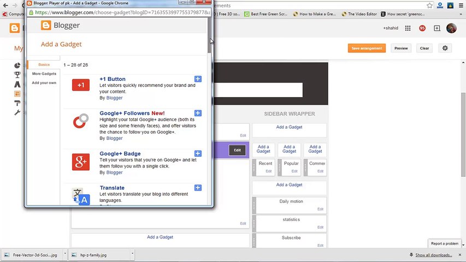The image size is (466, 262).
Task: Open the Translate gadget title
Action: (x=112, y=188)
